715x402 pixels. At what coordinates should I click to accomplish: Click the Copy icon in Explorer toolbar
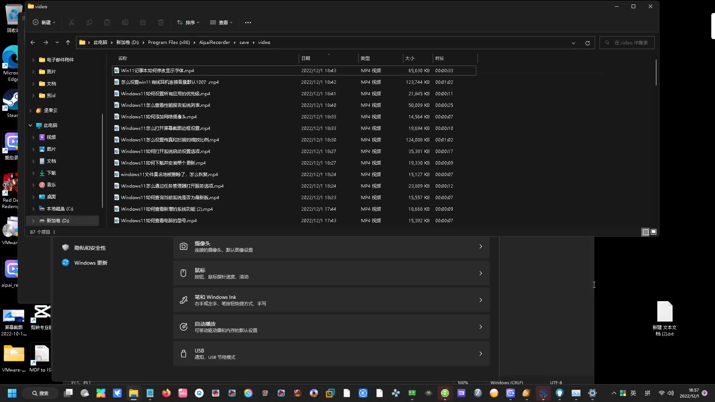(89, 23)
